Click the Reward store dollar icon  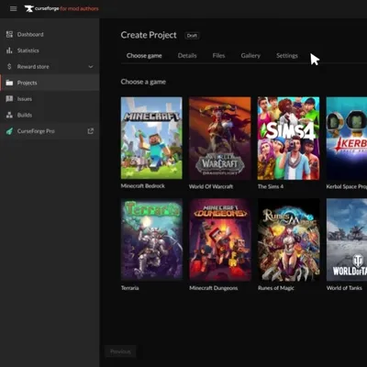coord(9,66)
